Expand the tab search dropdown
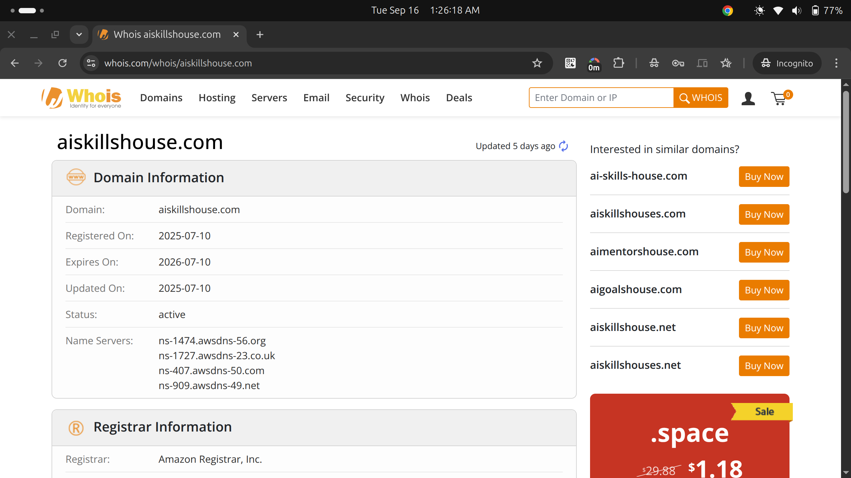This screenshot has height=478, width=851. point(79,35)
